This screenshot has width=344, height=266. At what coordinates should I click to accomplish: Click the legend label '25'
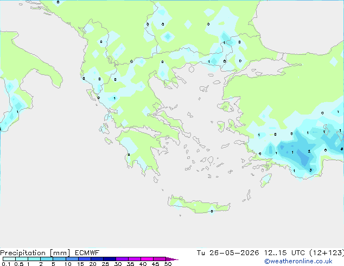(105, 264)
